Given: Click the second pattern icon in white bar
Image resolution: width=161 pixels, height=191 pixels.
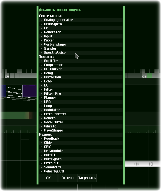Looking at the screenshot, I should (151, 164).
